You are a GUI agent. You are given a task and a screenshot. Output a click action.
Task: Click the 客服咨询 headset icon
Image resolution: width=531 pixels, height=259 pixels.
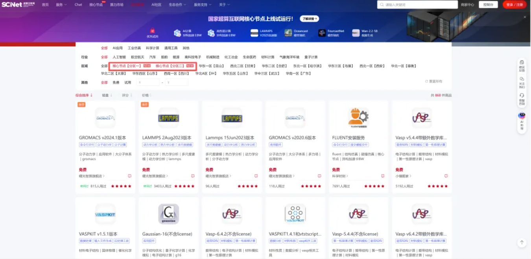point(522,95)
